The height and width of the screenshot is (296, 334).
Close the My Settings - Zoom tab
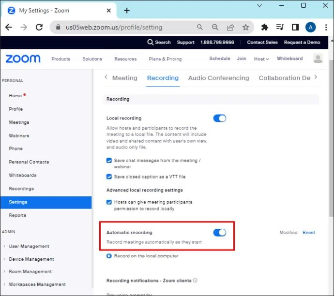(108, 11)
